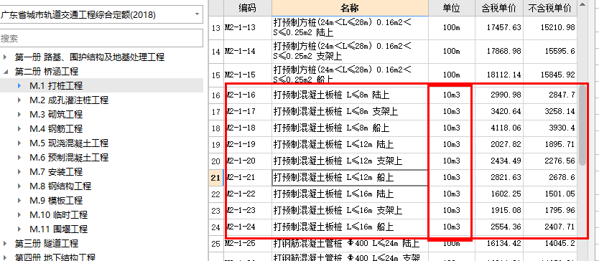599x261 pixels.
Task: Click price cell 15595.6
Action: point(550,52)
